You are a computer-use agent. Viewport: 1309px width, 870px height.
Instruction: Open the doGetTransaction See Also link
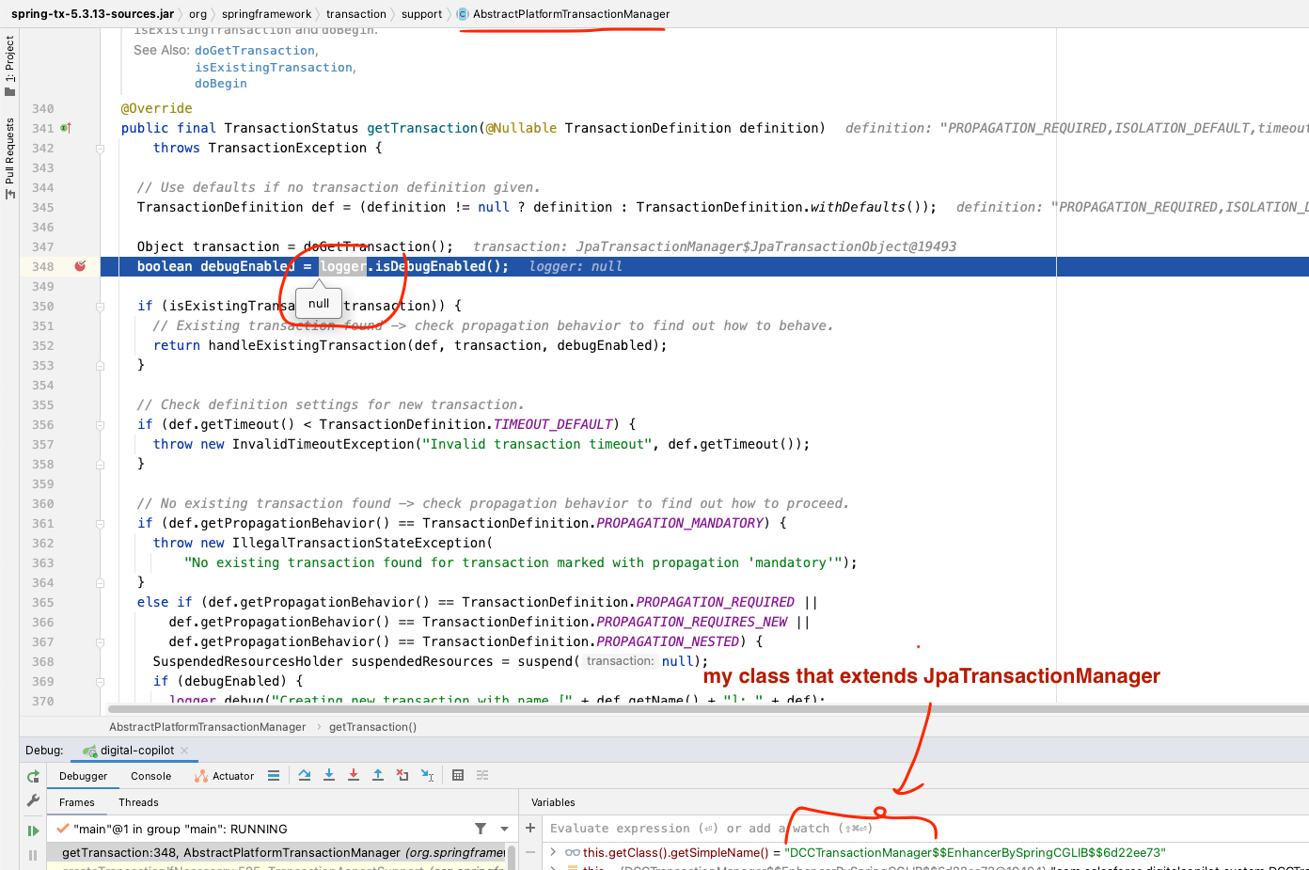click(255, 51)
